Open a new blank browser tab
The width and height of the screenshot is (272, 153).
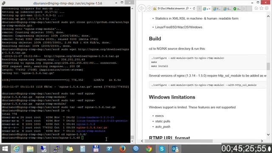(x=249, y=8)
